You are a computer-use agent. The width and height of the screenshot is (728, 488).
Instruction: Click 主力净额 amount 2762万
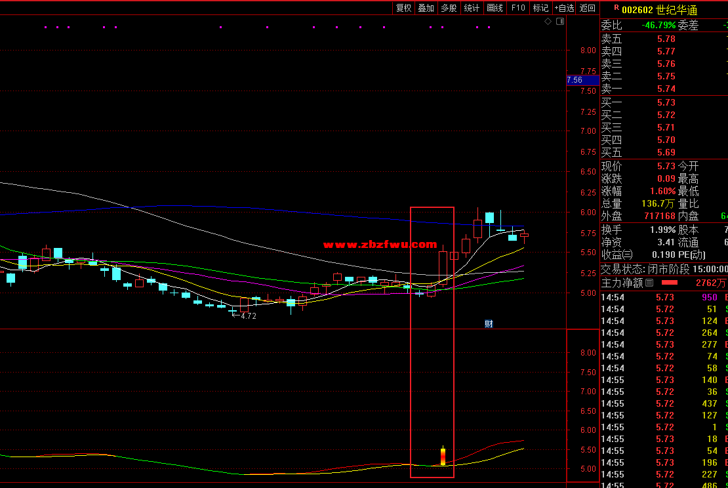click(x=711, y=283)
